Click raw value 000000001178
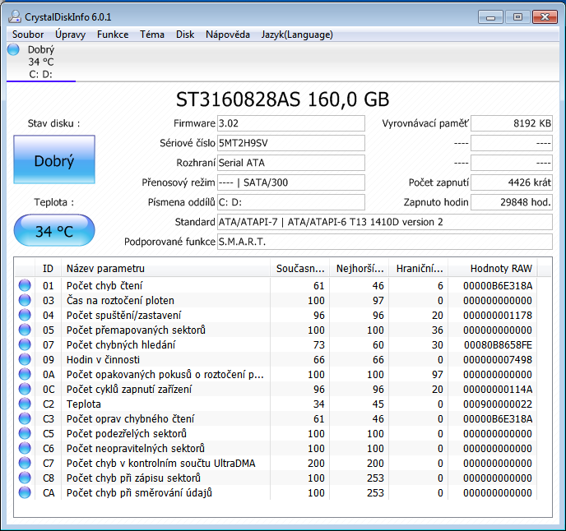 coord(498,316)
